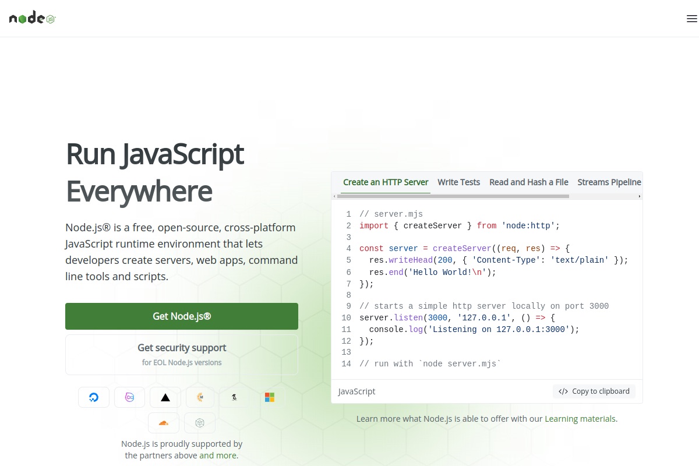Screen dimensions: 699x466
Task: Click the tab scrollbar right arrow
Action: [x=640, y=196]
